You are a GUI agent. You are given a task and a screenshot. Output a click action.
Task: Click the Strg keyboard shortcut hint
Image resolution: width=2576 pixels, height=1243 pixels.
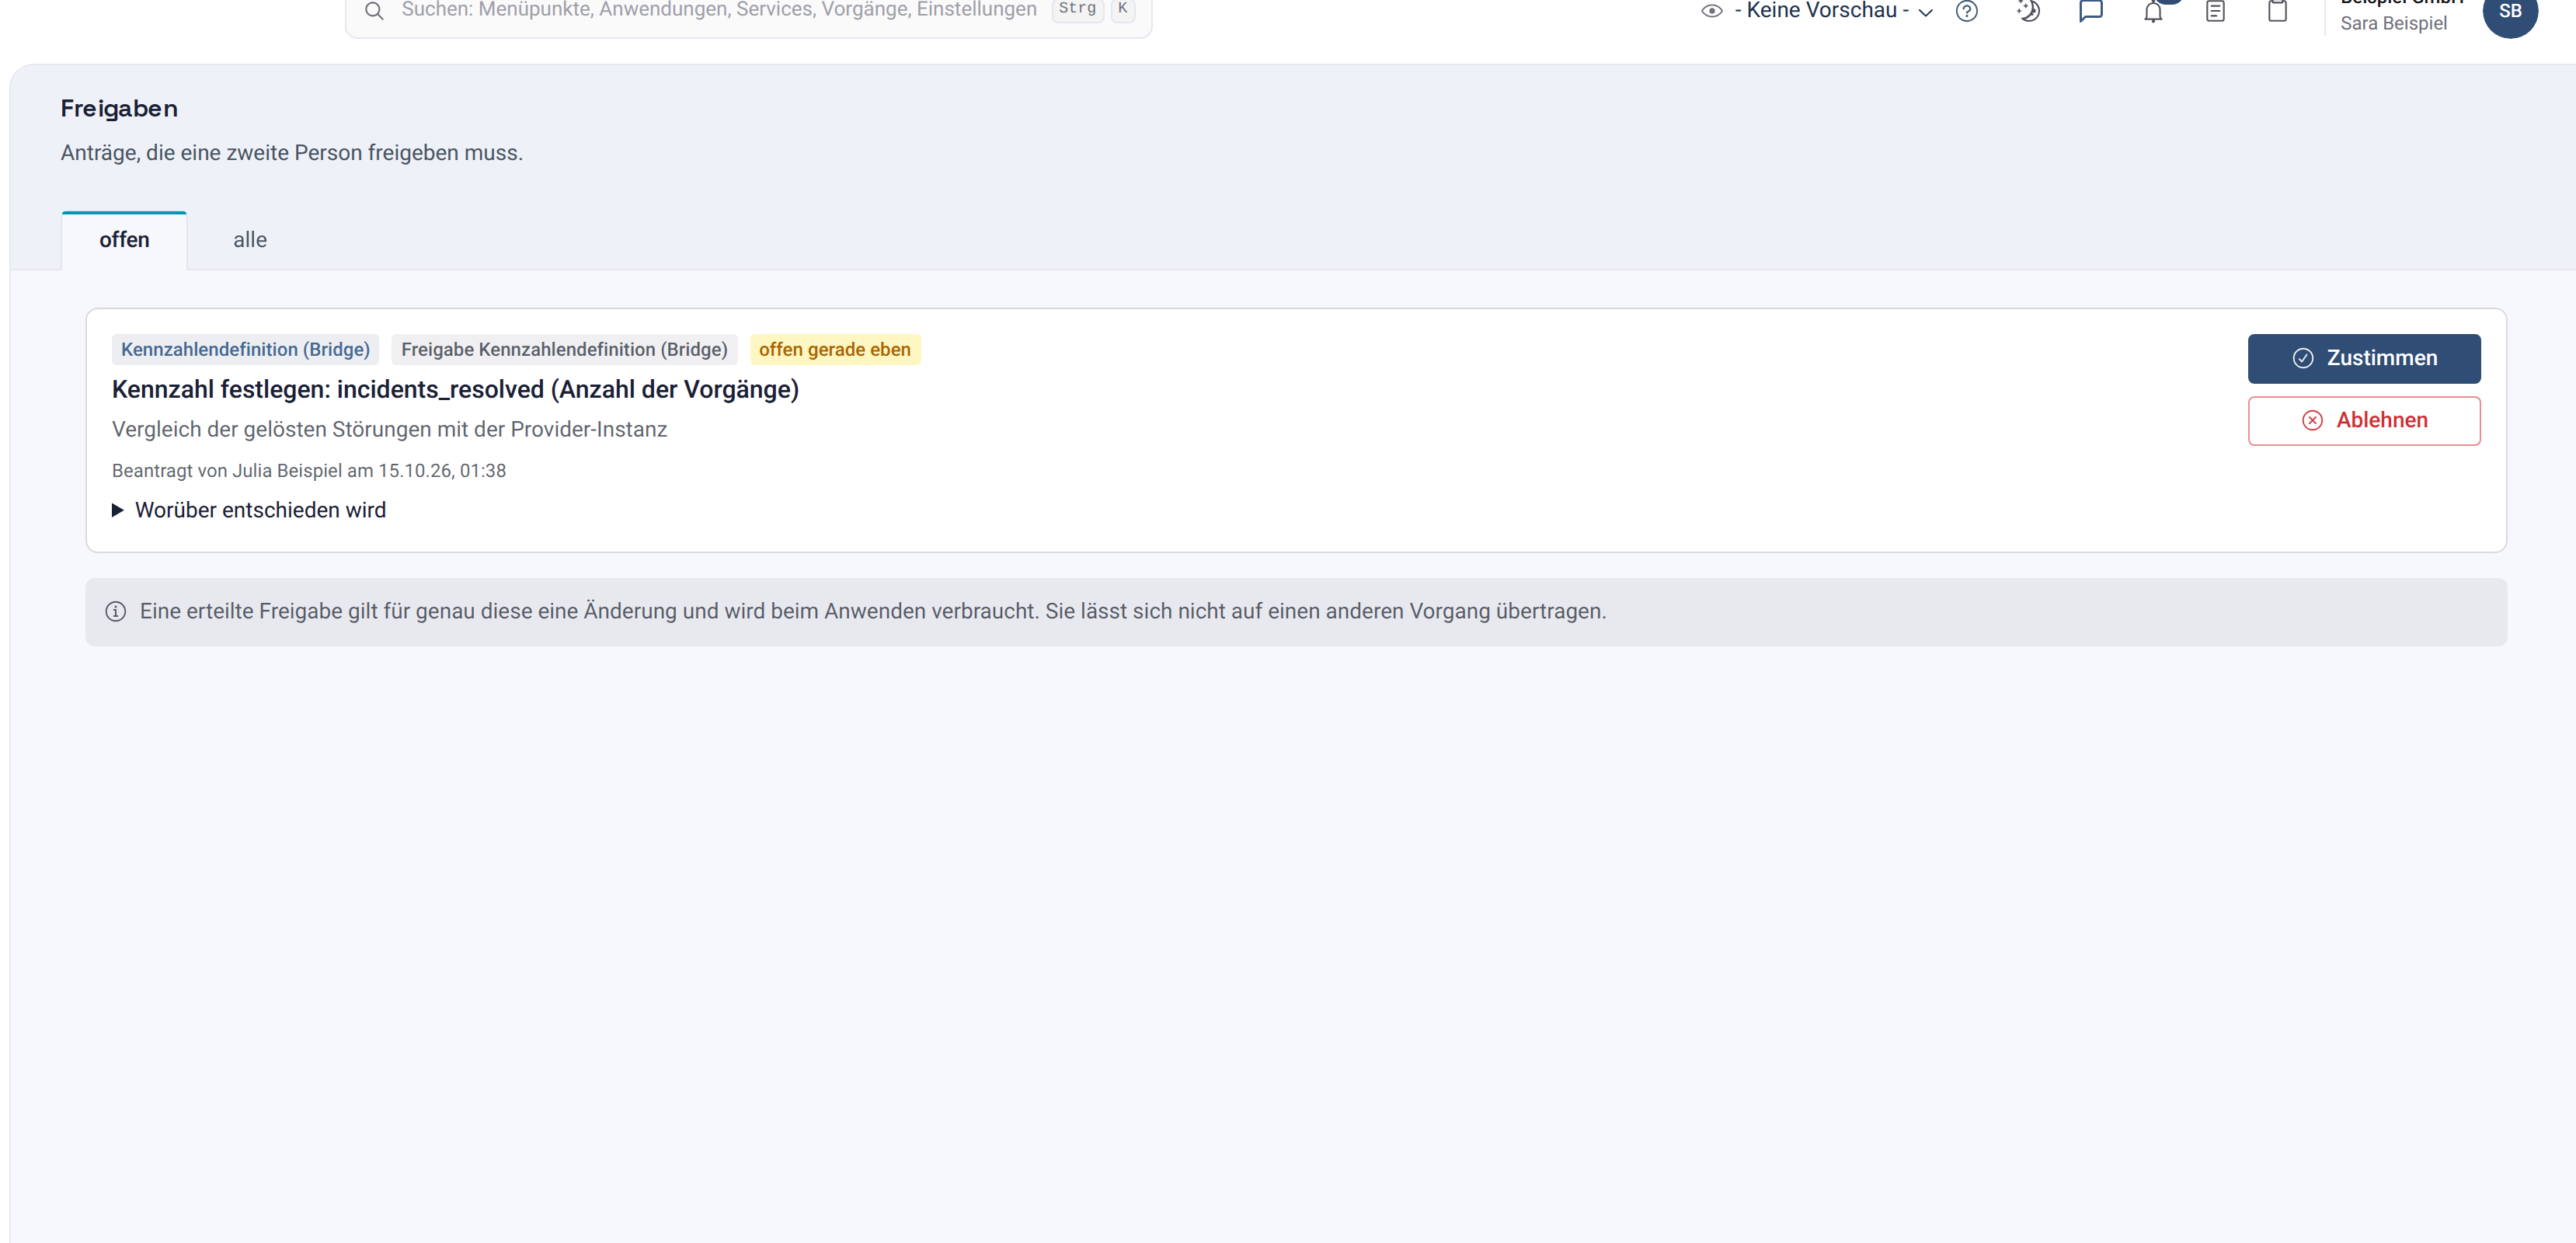coord(1077,9)
